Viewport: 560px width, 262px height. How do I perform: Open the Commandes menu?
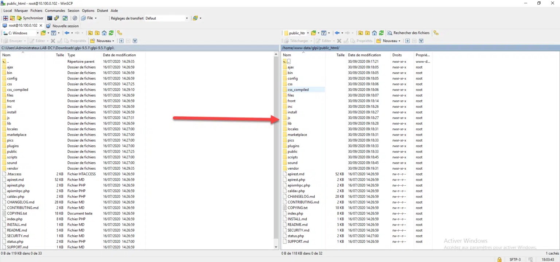(55, 11)
